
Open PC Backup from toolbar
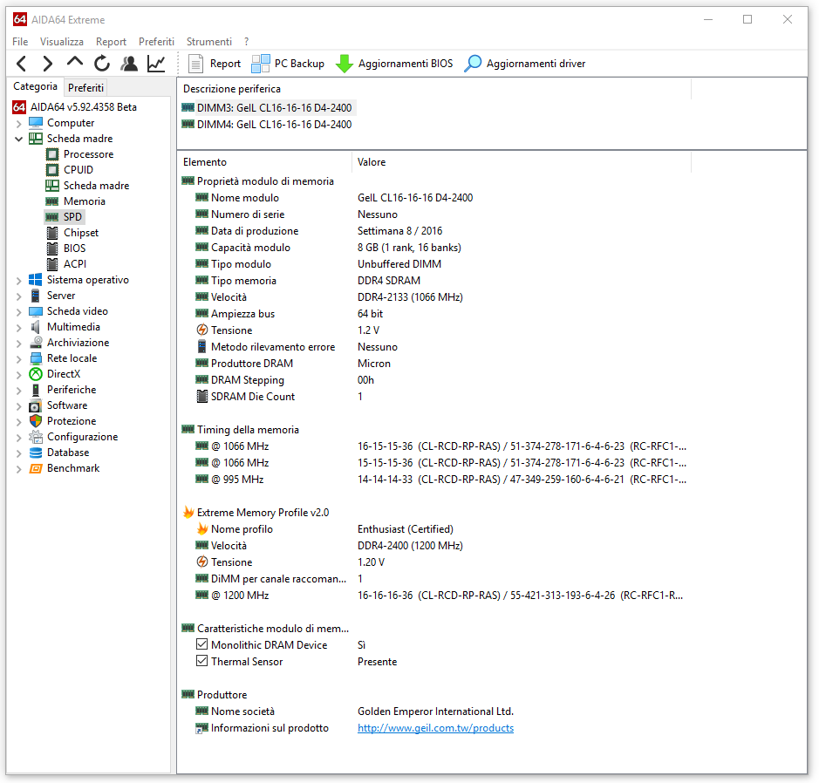[x=288, y=64]
